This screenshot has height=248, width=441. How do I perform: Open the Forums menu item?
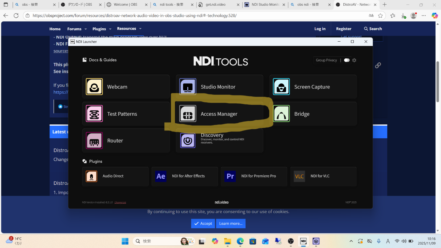74,29
